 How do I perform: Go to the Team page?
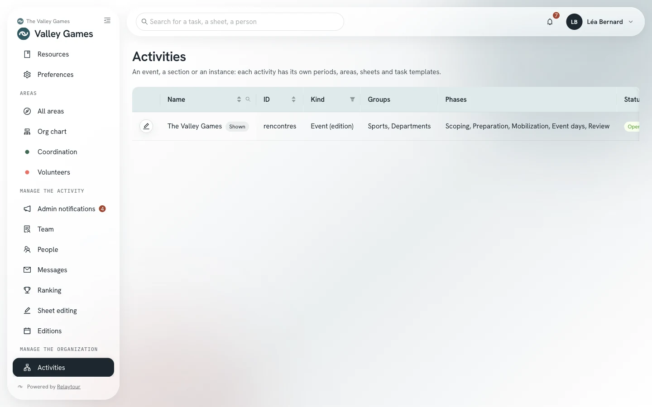pos(63,229)
